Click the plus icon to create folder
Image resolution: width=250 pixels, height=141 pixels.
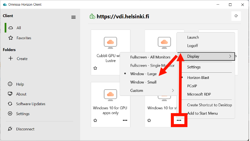[x=11, y=58]
